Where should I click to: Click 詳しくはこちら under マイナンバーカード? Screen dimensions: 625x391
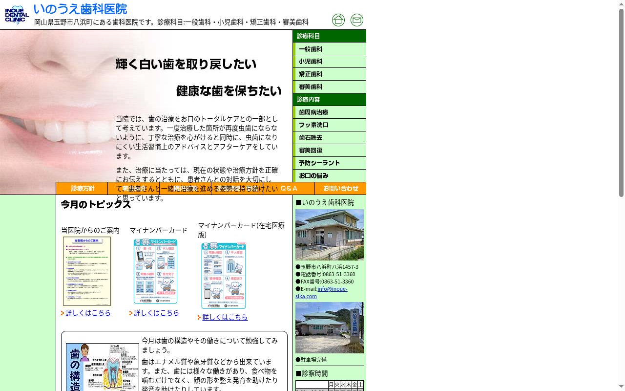pos(157,313)
